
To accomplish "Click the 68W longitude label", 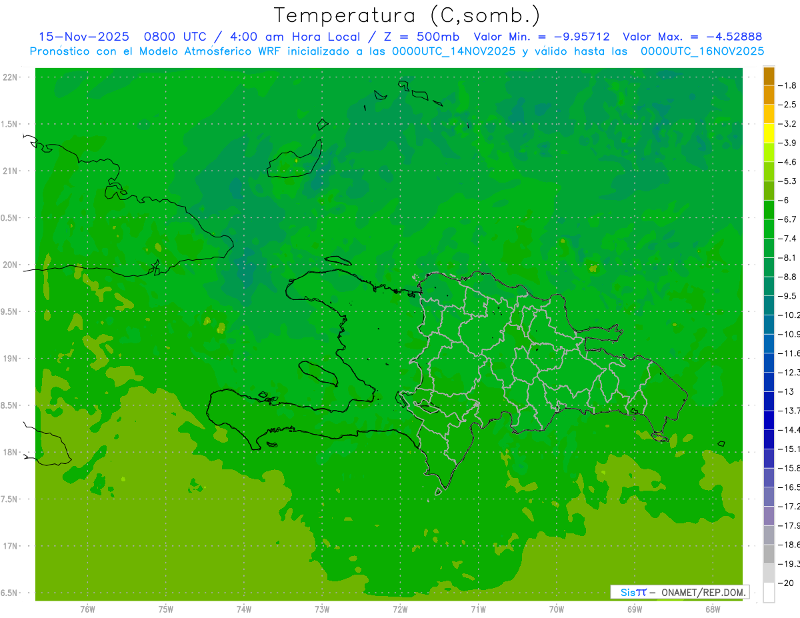I will pyautogui.click(x=712, y=609).
